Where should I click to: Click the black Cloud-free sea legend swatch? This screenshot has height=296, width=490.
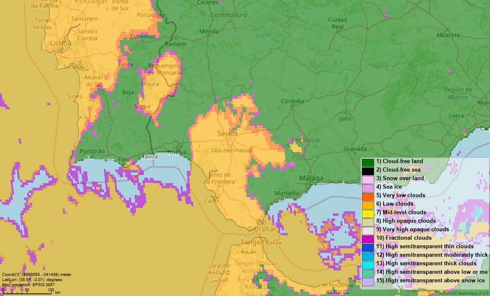(368, 171)
